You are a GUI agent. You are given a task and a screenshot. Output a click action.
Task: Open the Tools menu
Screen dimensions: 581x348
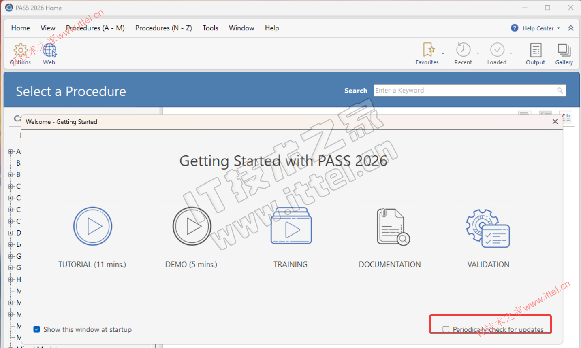pos(210,28)
